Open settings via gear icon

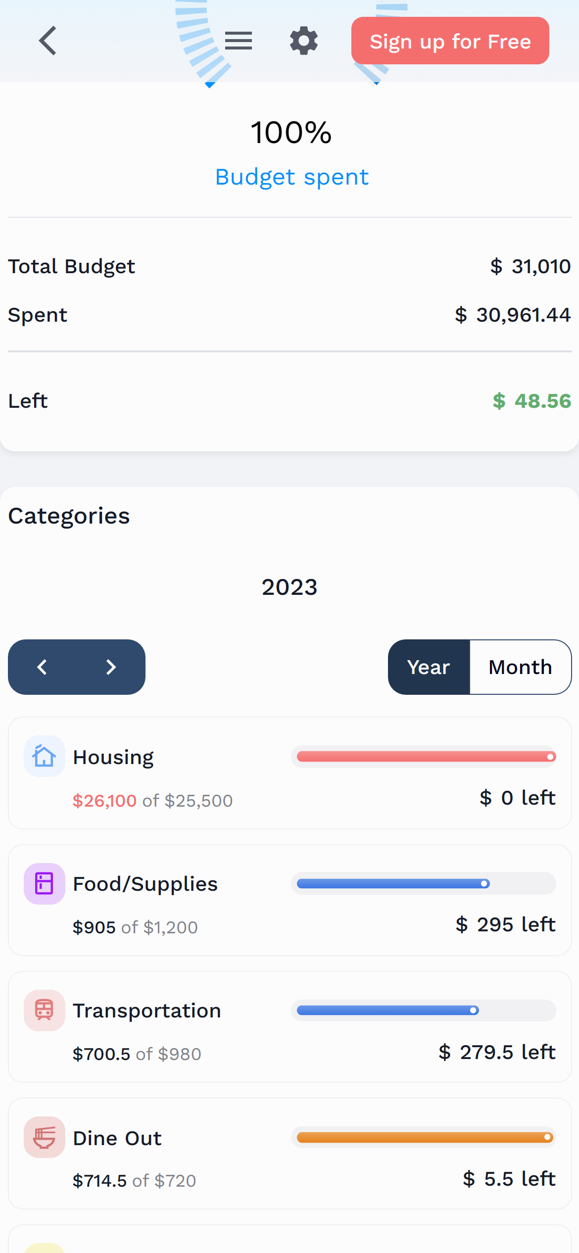point(304,41)
